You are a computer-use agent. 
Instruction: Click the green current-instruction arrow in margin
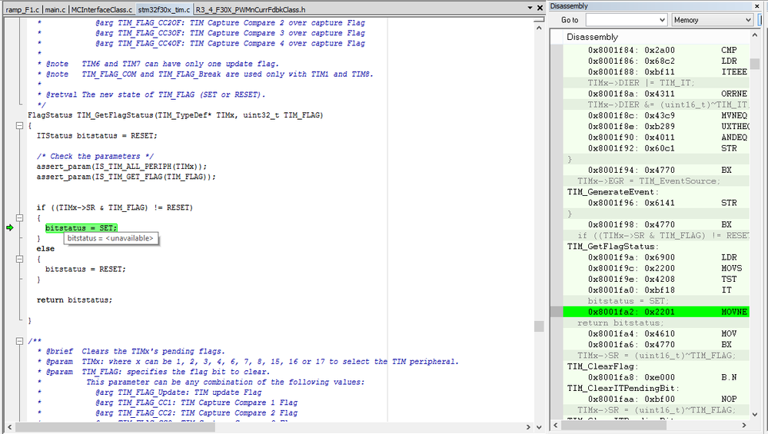pyautogui.click(x=10, y=227)
